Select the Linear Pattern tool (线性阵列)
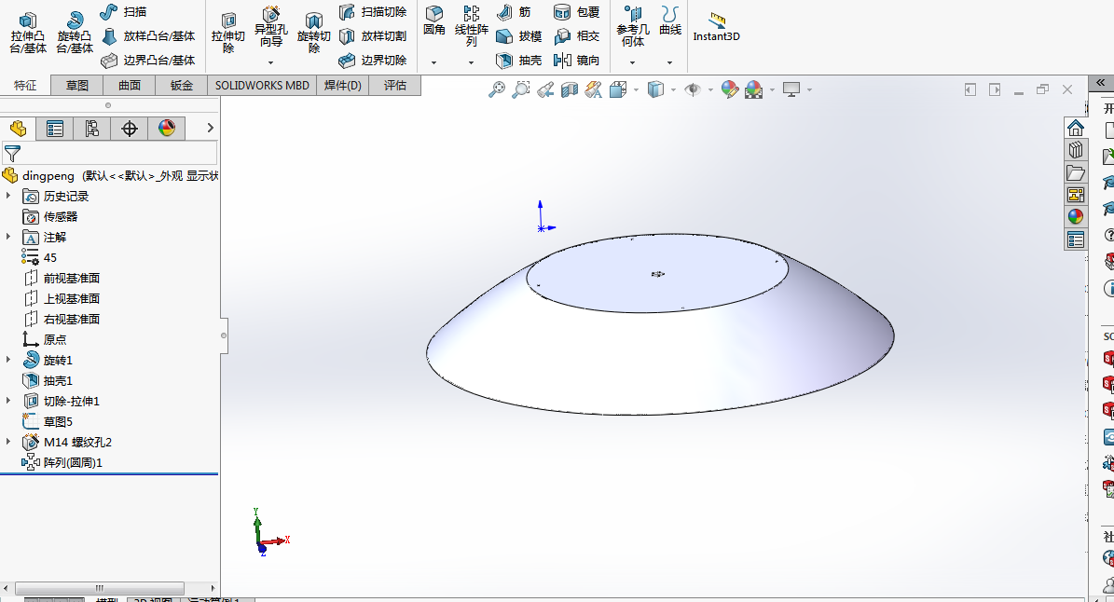The image size is (1114, 602). (471, 27)
